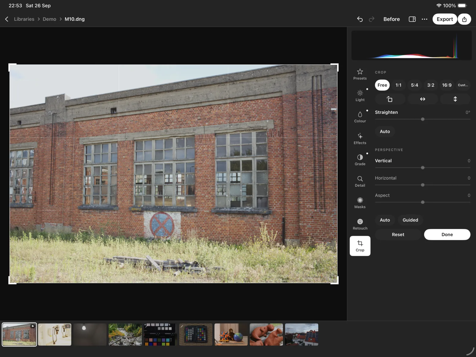The width and height of the screenshot is (476, 357).
Task: Open the Detail panel
Action: [360, 181]
